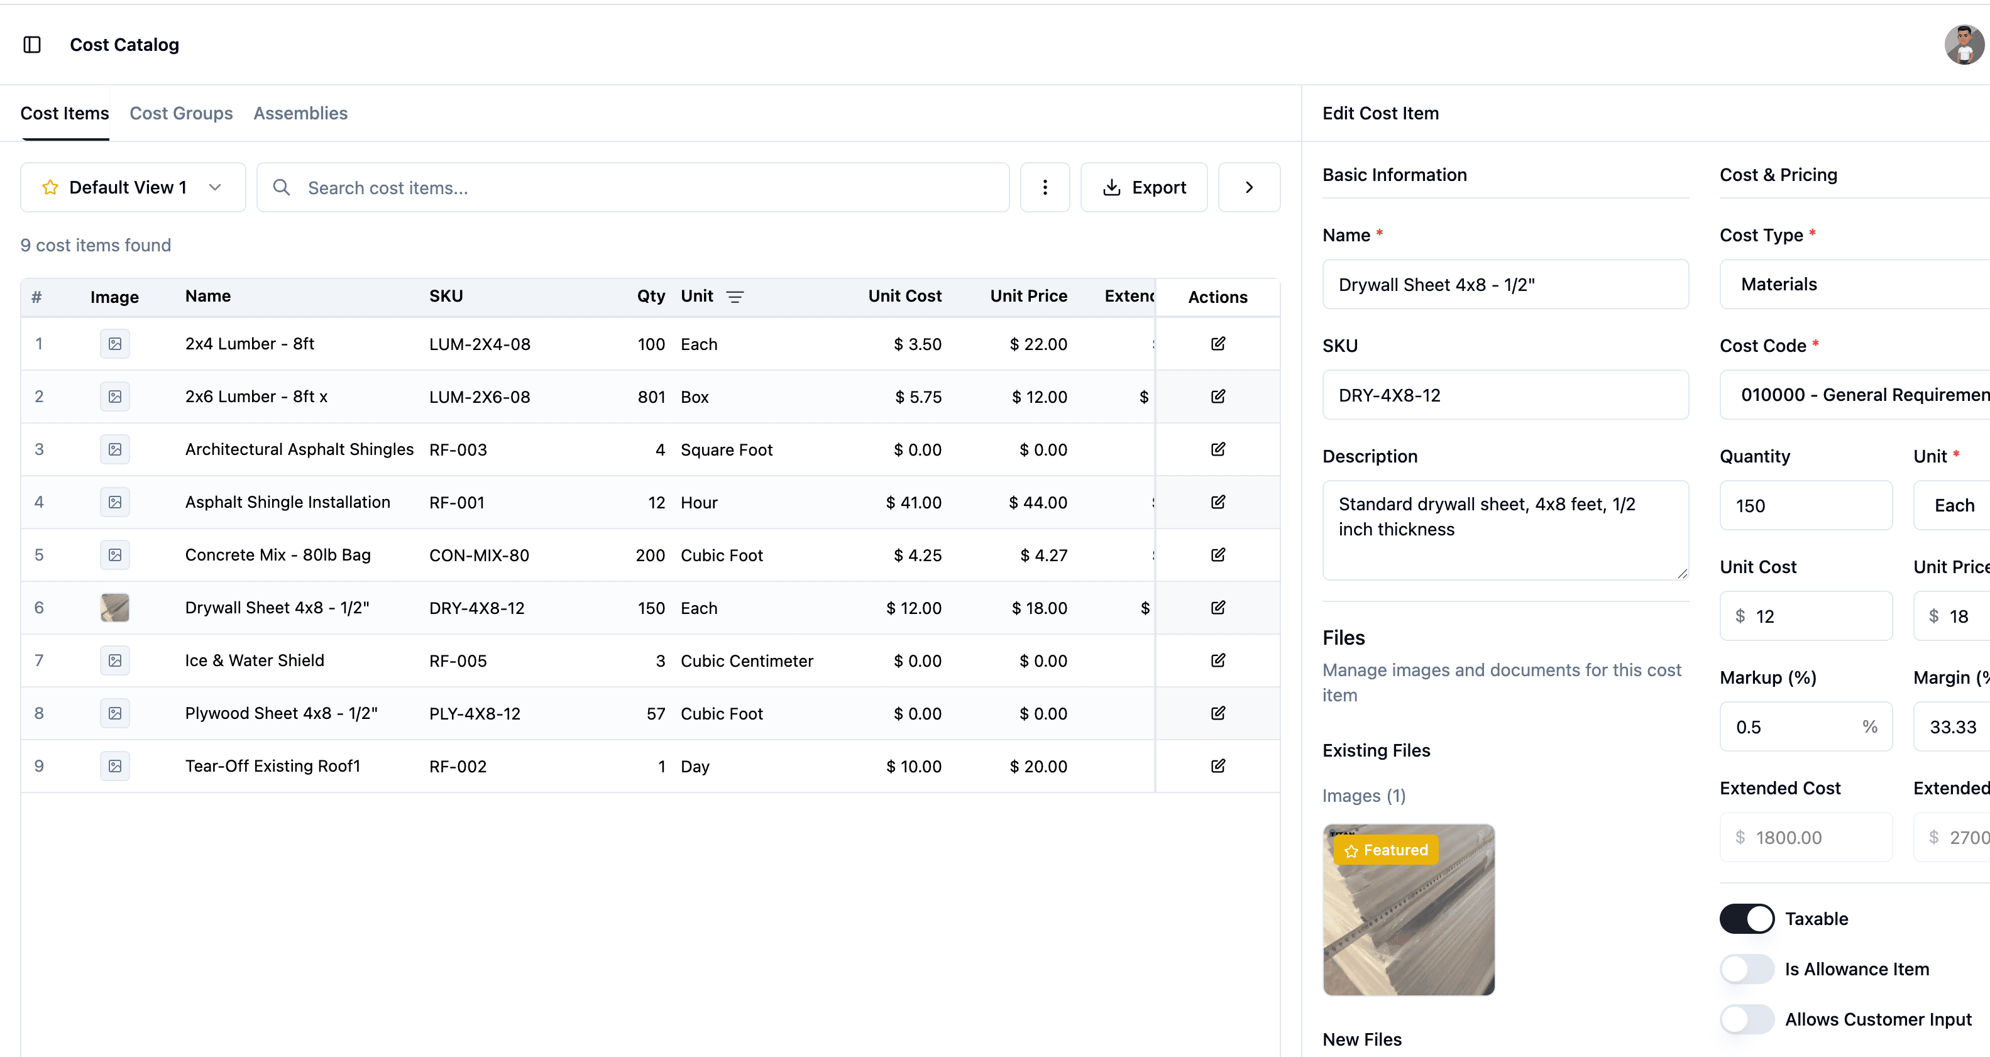Screen dimensions: 1990x1057
Task: Click the Name field with Drywall Sheet
Action: point(1505,284)
